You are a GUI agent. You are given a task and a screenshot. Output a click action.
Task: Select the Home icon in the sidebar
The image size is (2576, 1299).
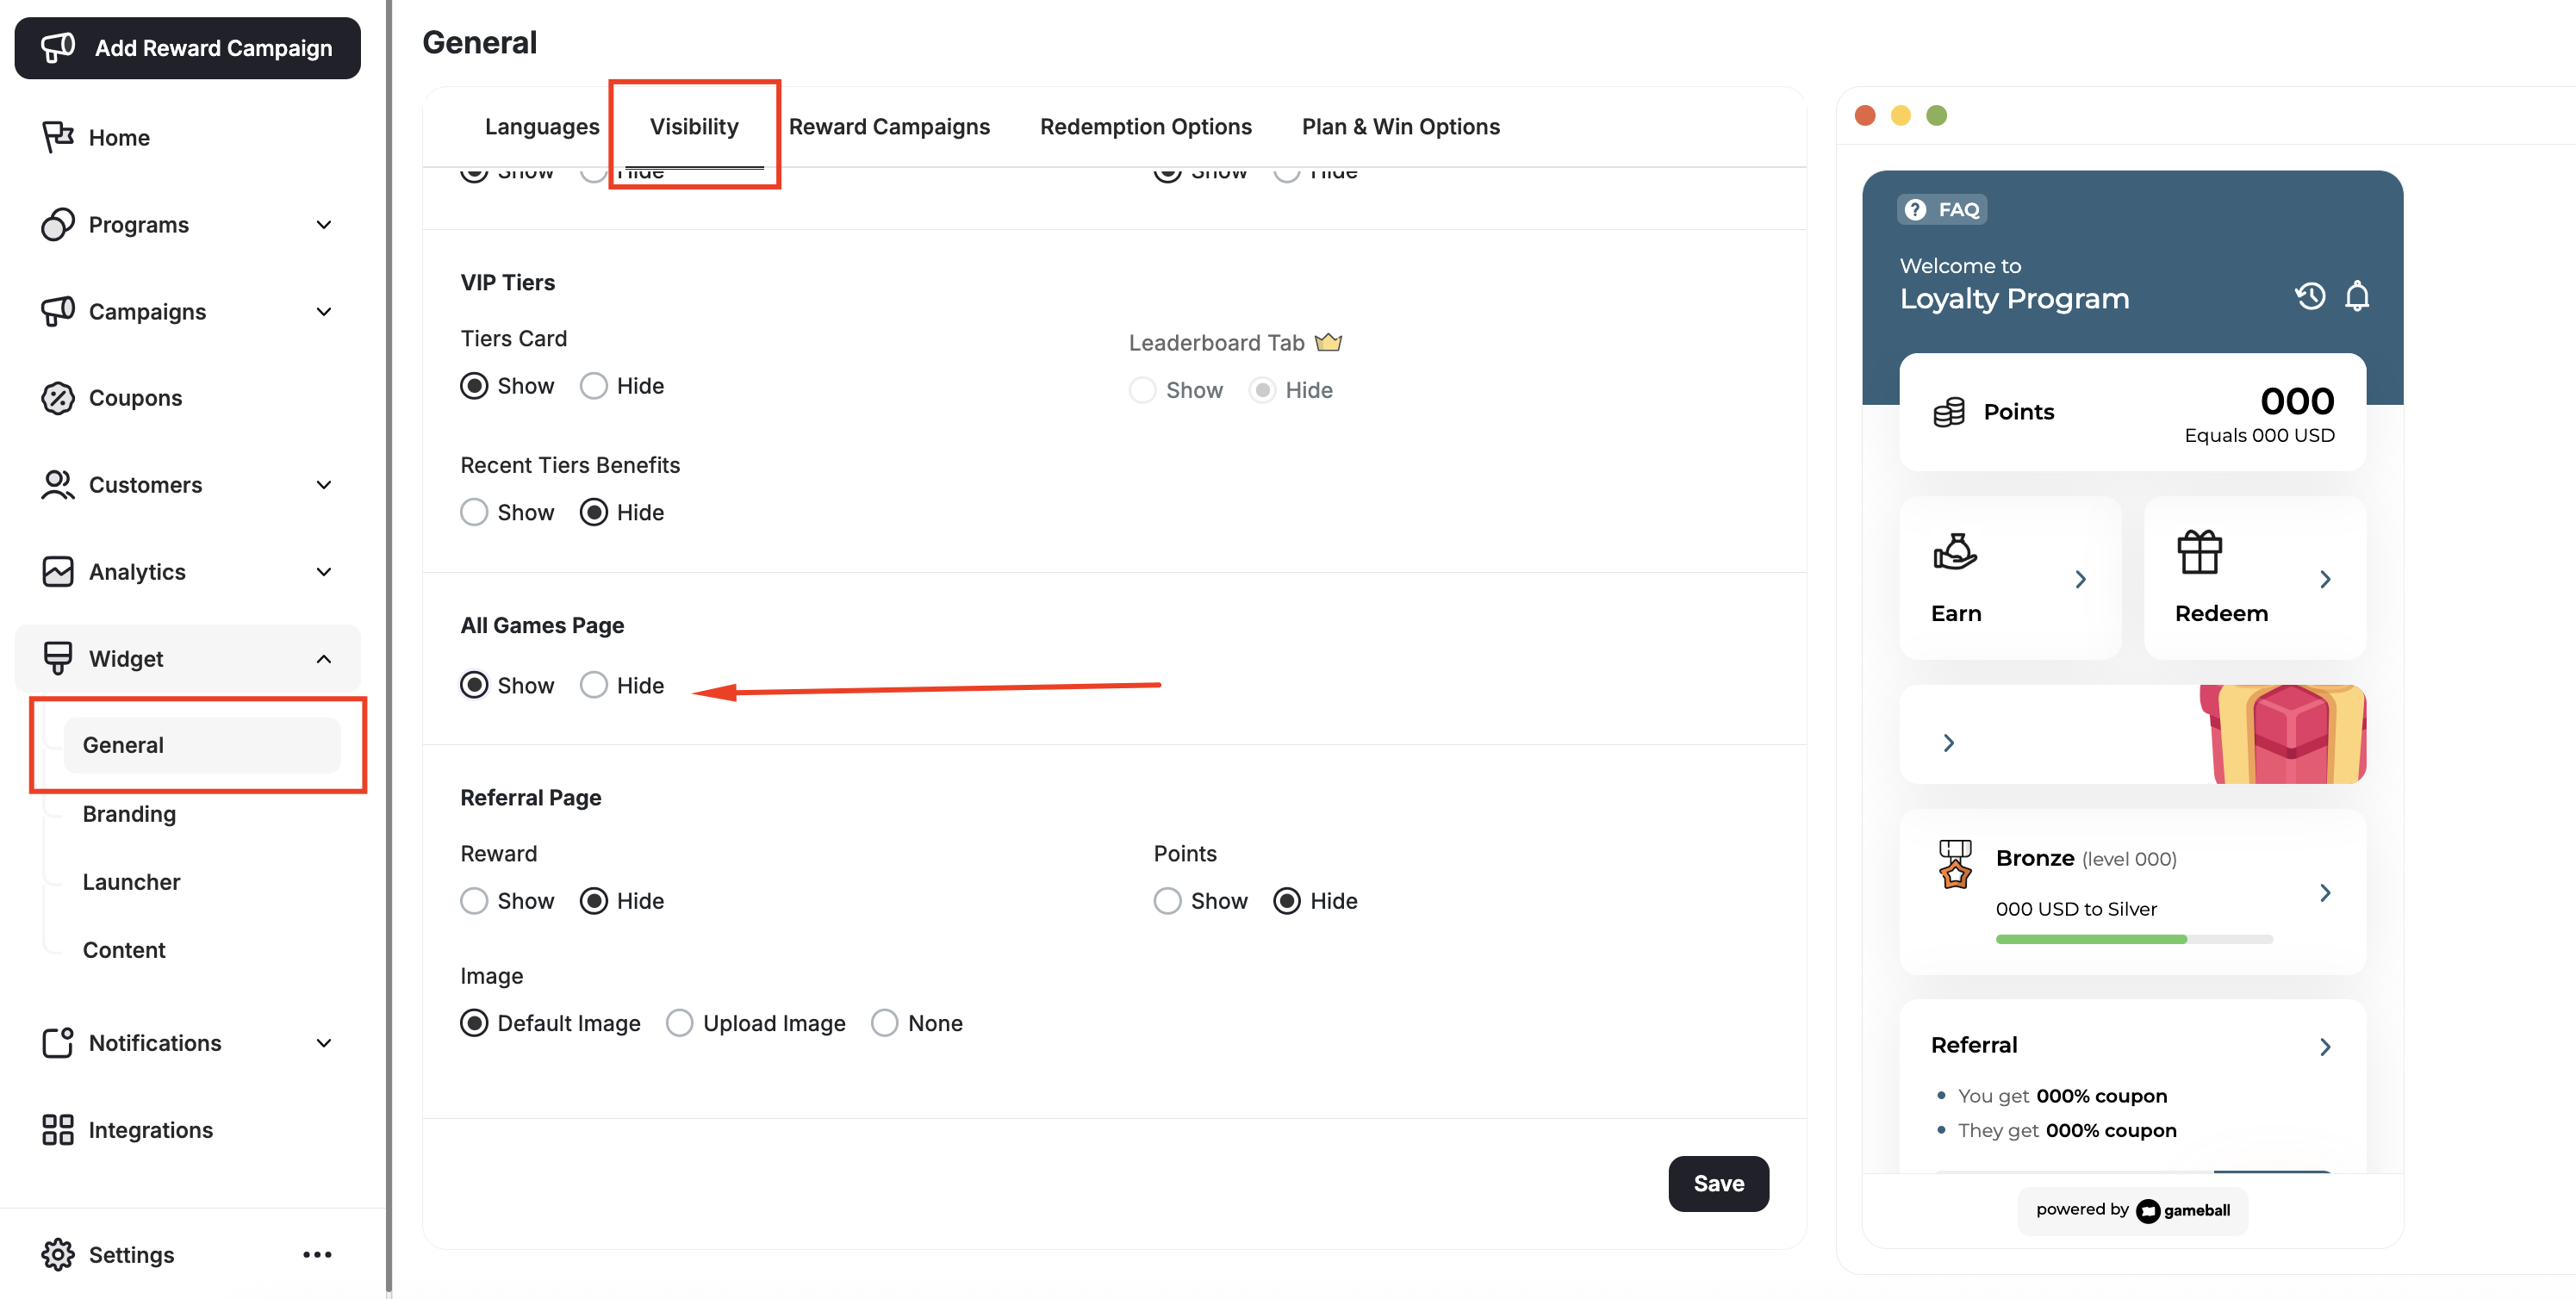point(57,137)
